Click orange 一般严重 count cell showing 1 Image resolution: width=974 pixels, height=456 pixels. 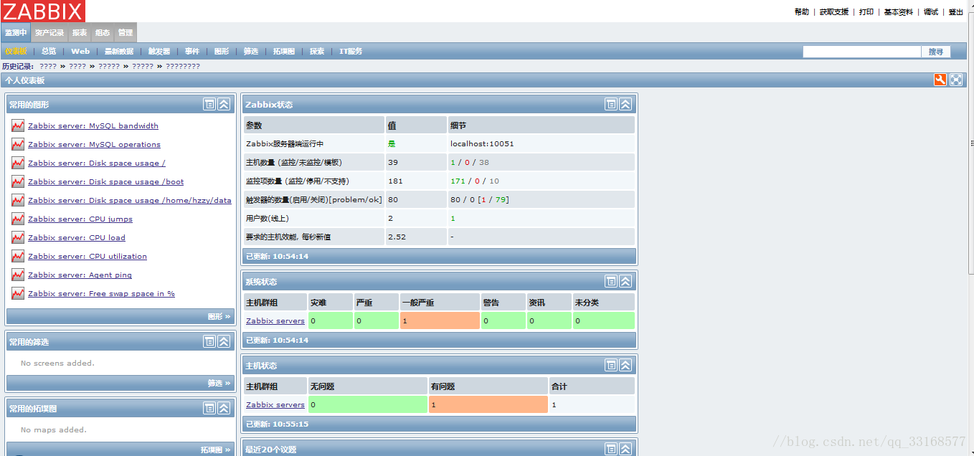click(440, 320)
